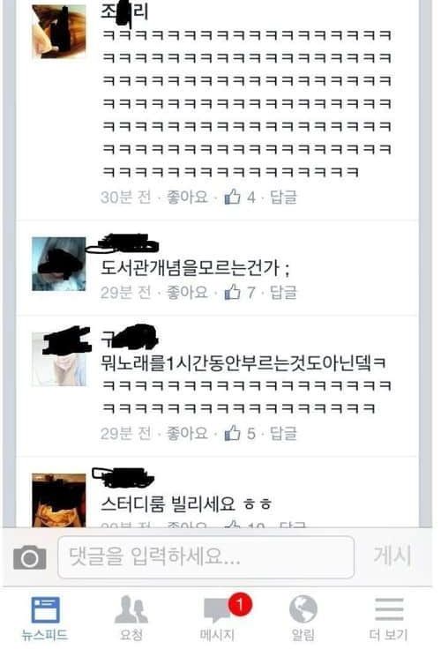Click thumbs-up icon showing 5 likes

tap(232, 433)
